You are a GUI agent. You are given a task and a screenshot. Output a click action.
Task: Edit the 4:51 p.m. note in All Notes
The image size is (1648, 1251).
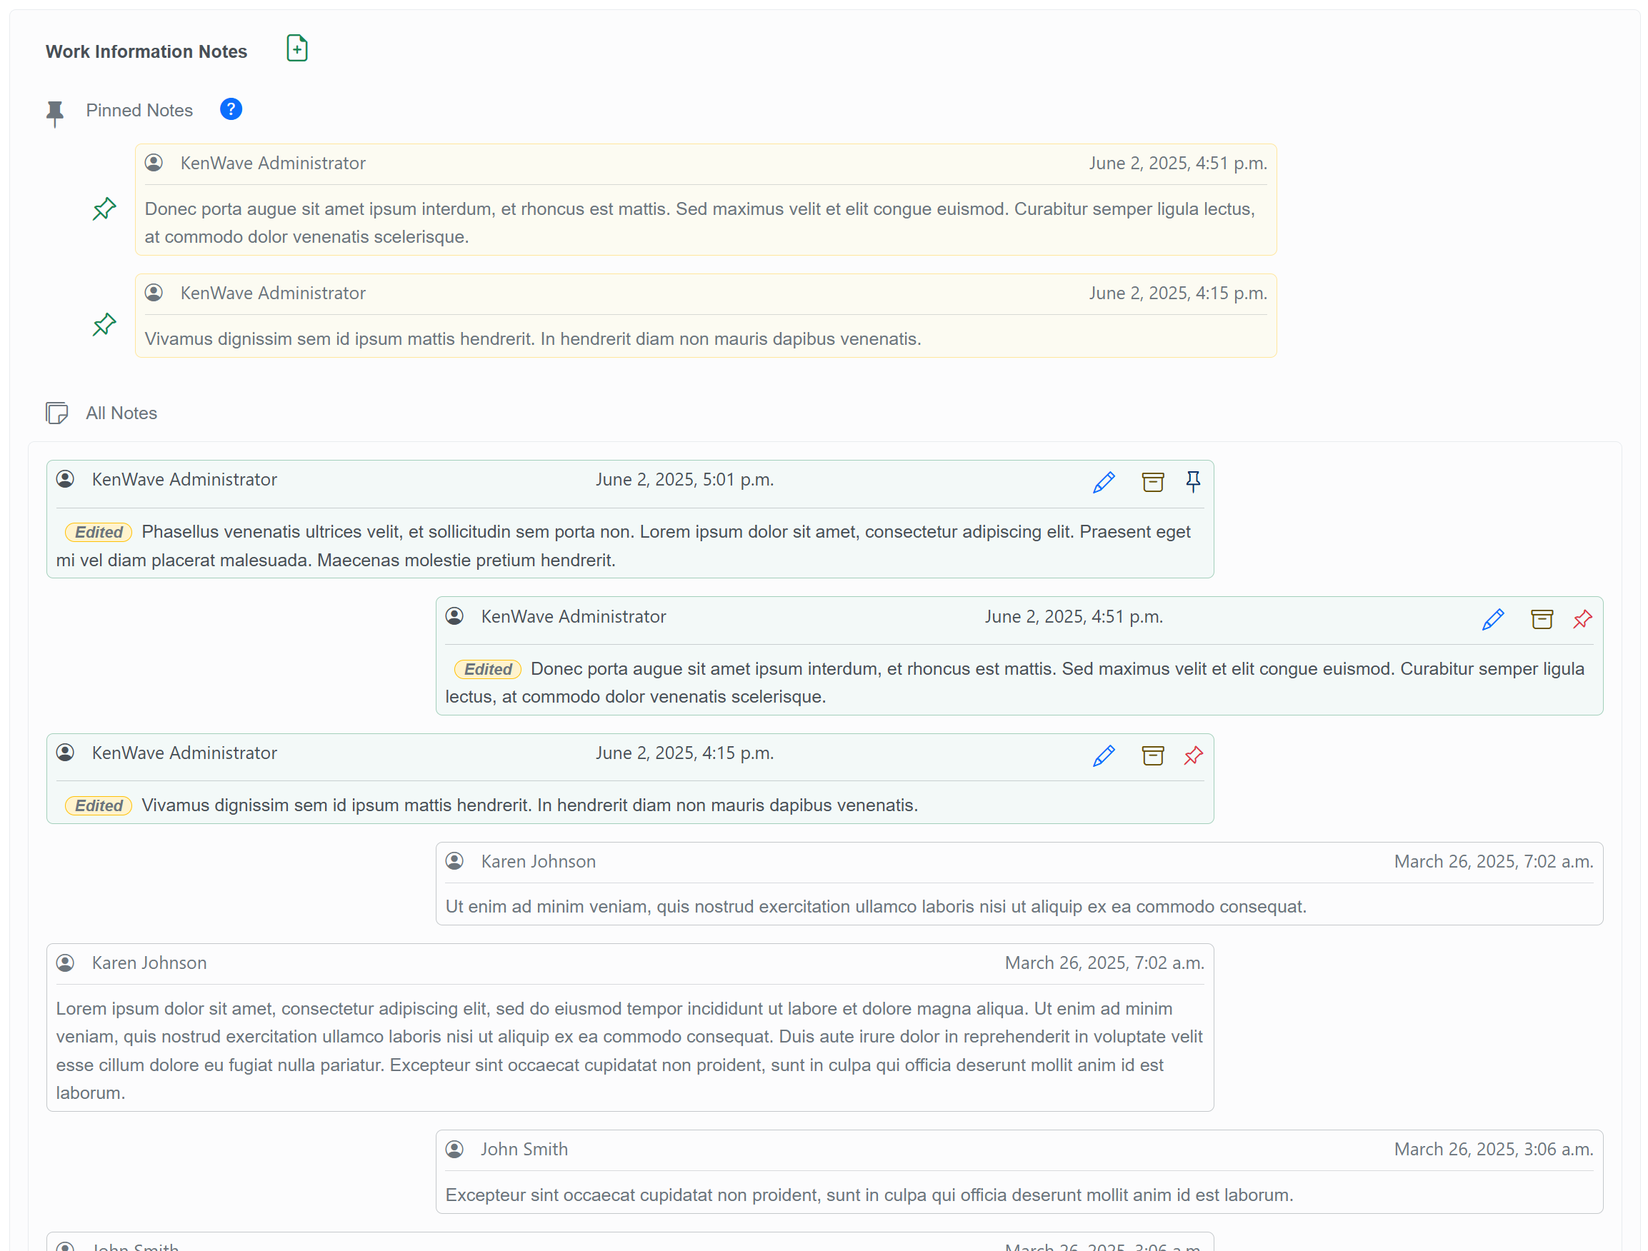point(1492,620)
